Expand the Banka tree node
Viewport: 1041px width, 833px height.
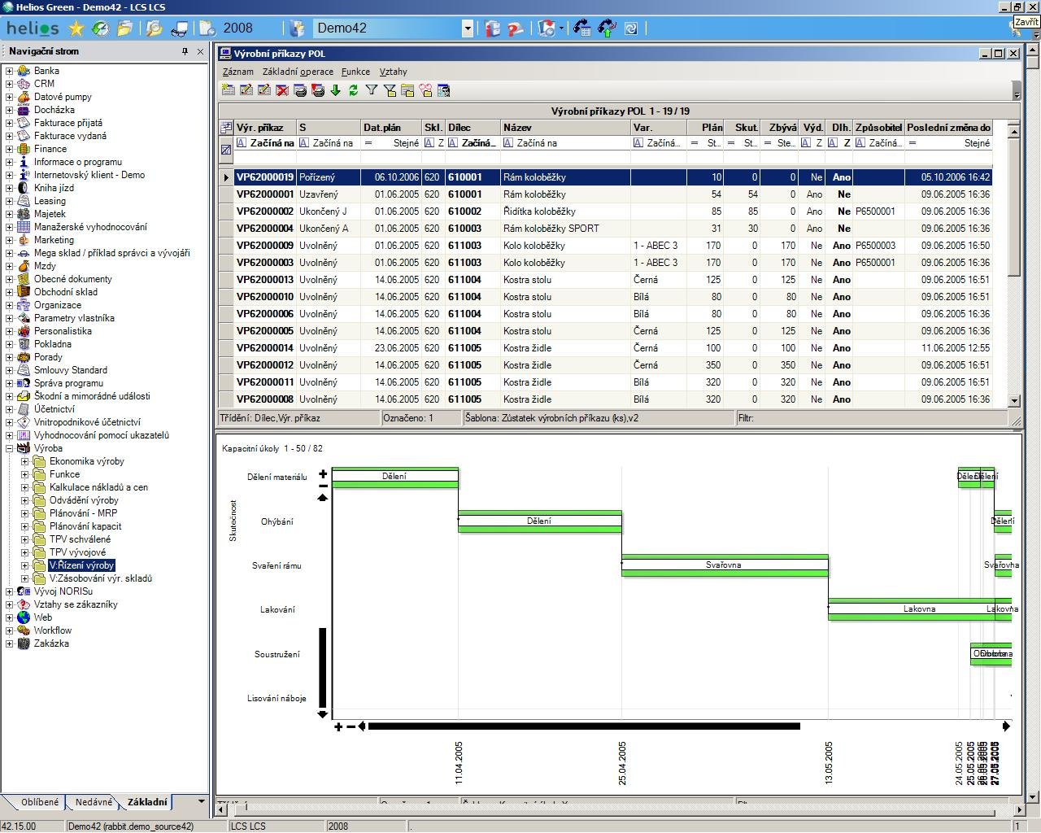click(x=9, y=71)
